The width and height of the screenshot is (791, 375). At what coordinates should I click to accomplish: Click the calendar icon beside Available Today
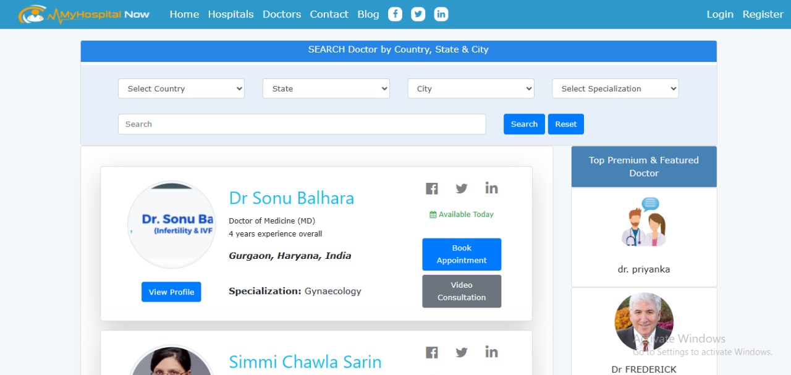point(433,214)
